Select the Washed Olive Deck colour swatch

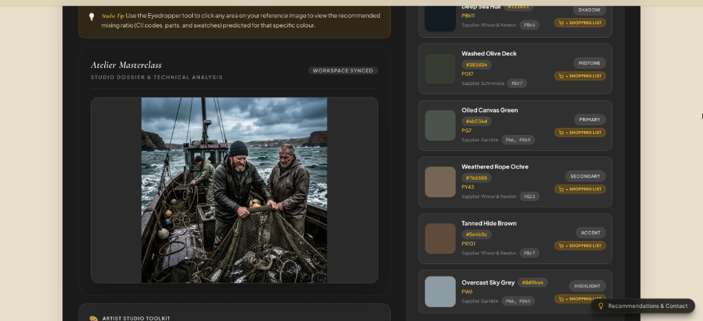pos(440,69)
